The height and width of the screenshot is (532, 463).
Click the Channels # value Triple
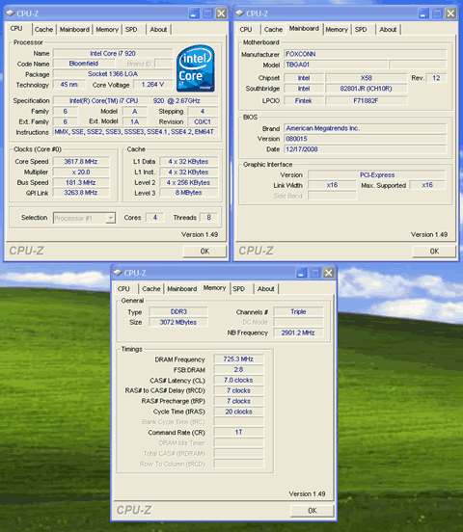pos(298,312)
